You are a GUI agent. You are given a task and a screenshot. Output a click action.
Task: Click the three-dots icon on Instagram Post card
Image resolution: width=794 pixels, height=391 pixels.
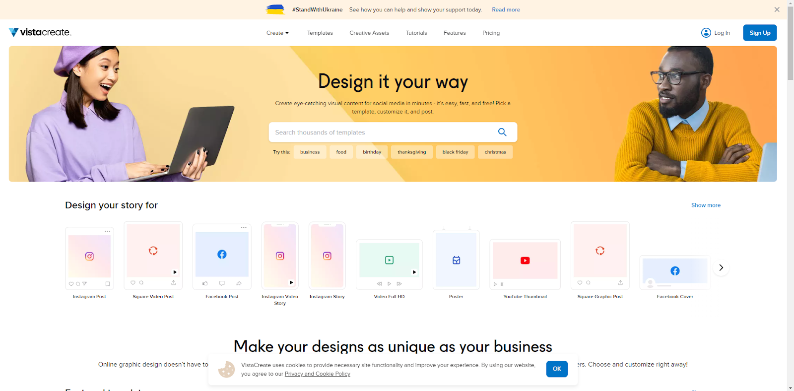(x=107, y=231)
